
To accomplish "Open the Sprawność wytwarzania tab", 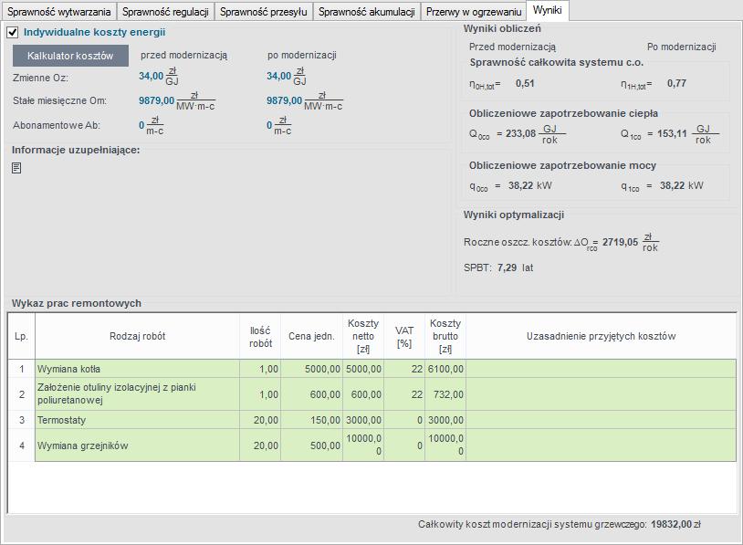I will point(58,11).
